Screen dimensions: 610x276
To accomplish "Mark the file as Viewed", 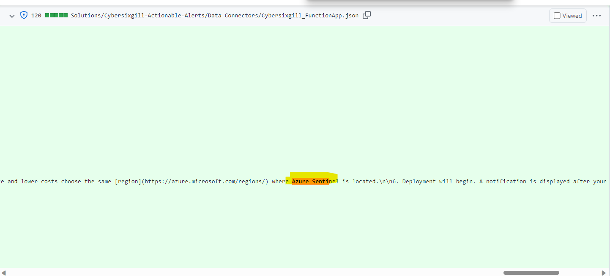I will click(x=568, y=16).
